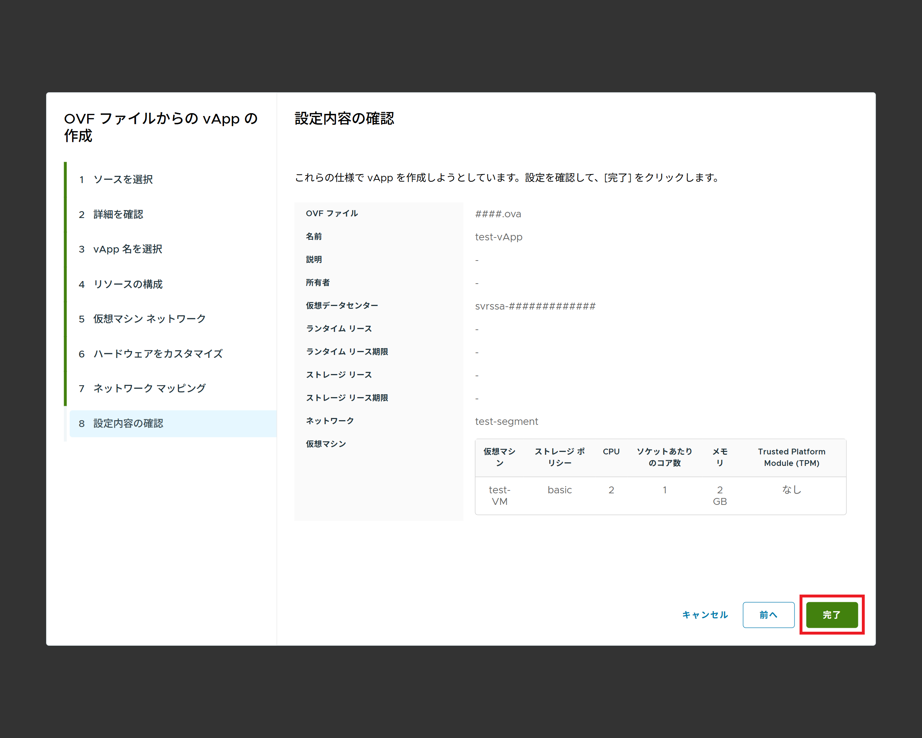The image size is (922, 738).
Task: Click the キャンセル cancel link
Action: (705, 615)
